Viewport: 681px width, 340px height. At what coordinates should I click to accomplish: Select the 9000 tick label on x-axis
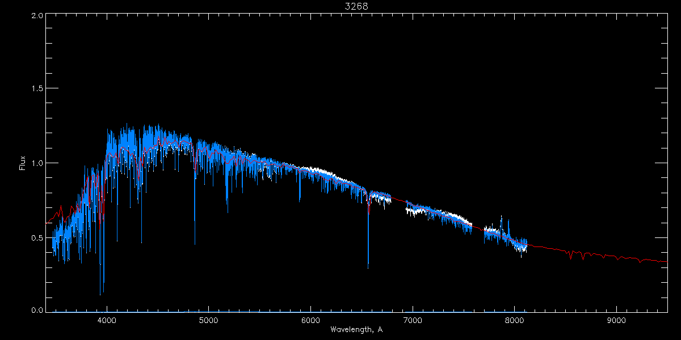616,320
